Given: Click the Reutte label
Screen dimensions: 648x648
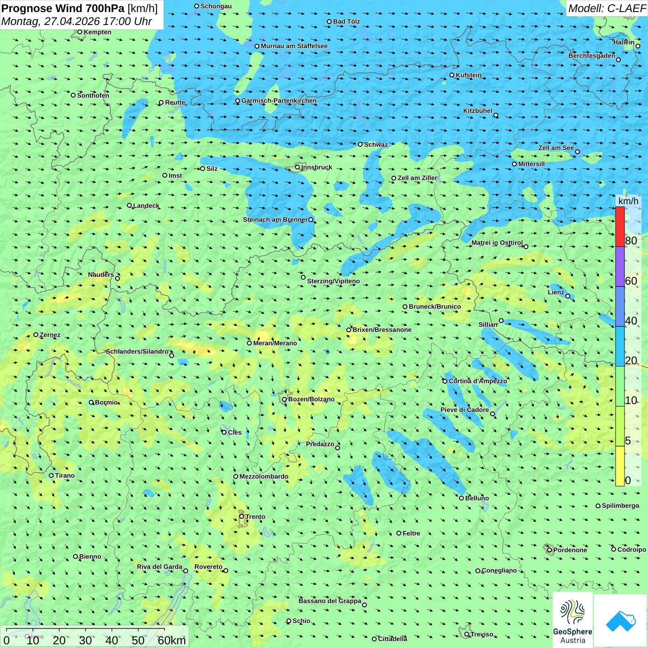Looking at the screenshot, I should [175, 102].
